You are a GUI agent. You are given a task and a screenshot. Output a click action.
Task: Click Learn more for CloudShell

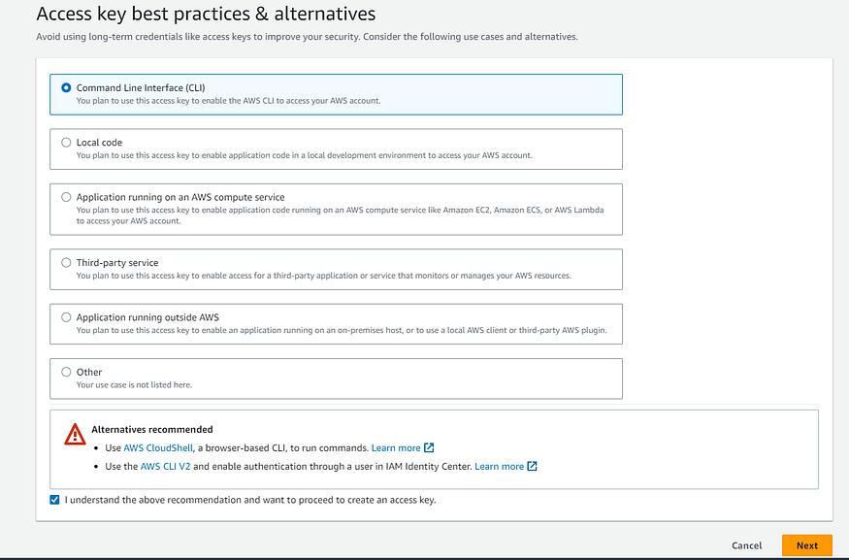point(396,447)
